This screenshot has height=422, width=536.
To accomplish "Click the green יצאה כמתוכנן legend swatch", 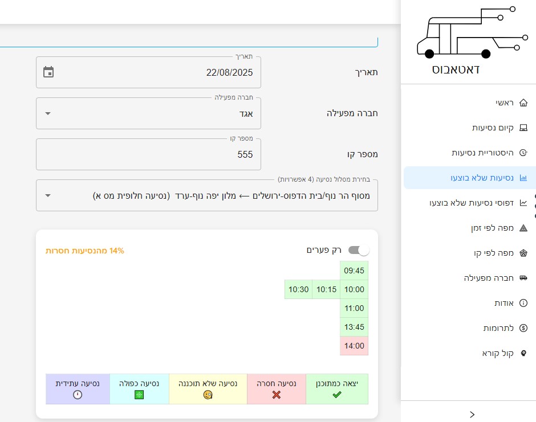I will pos(336,388).
